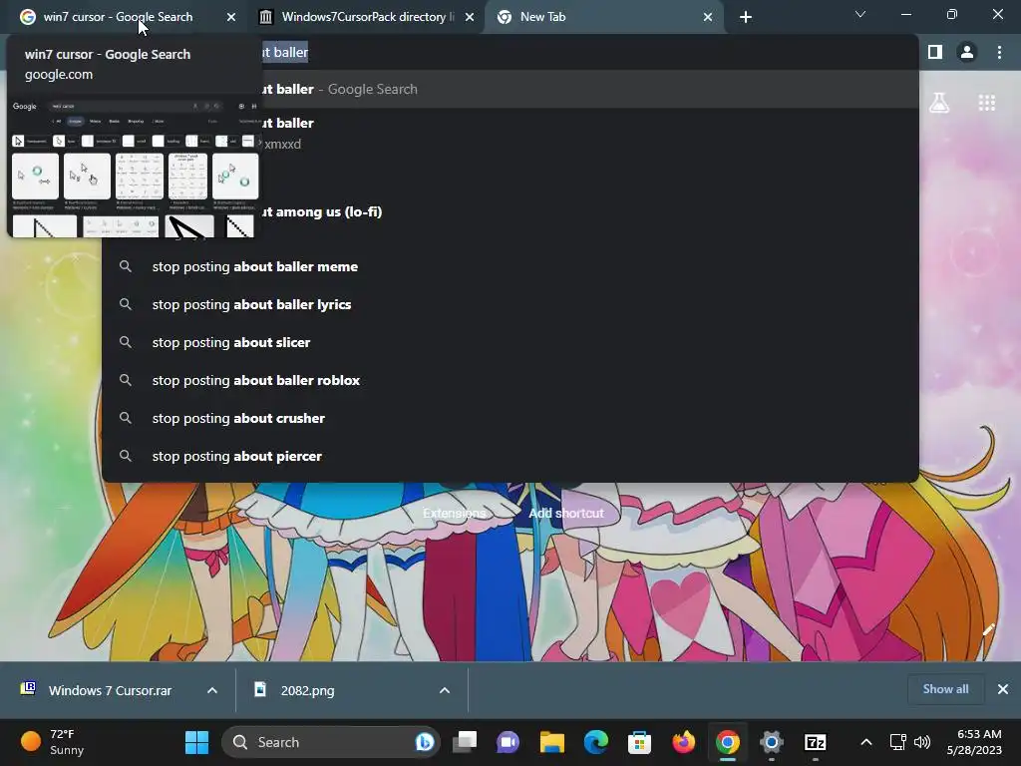Open the tab search chevron dropdown

point(860,14)
